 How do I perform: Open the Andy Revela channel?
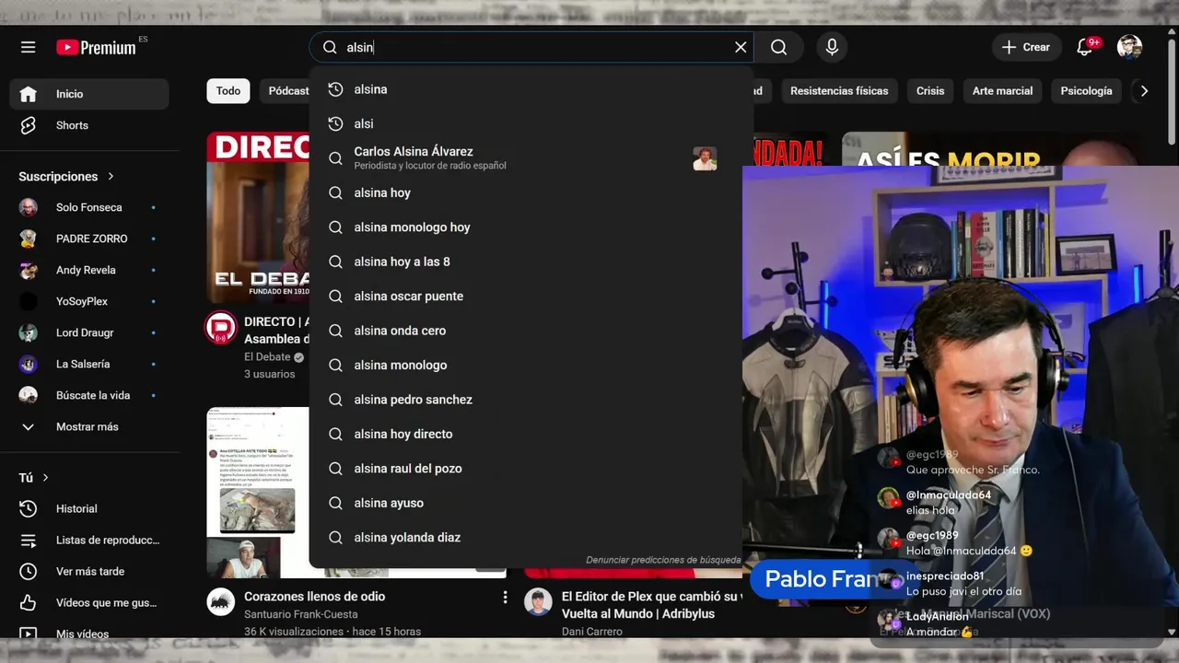point(89,270)
